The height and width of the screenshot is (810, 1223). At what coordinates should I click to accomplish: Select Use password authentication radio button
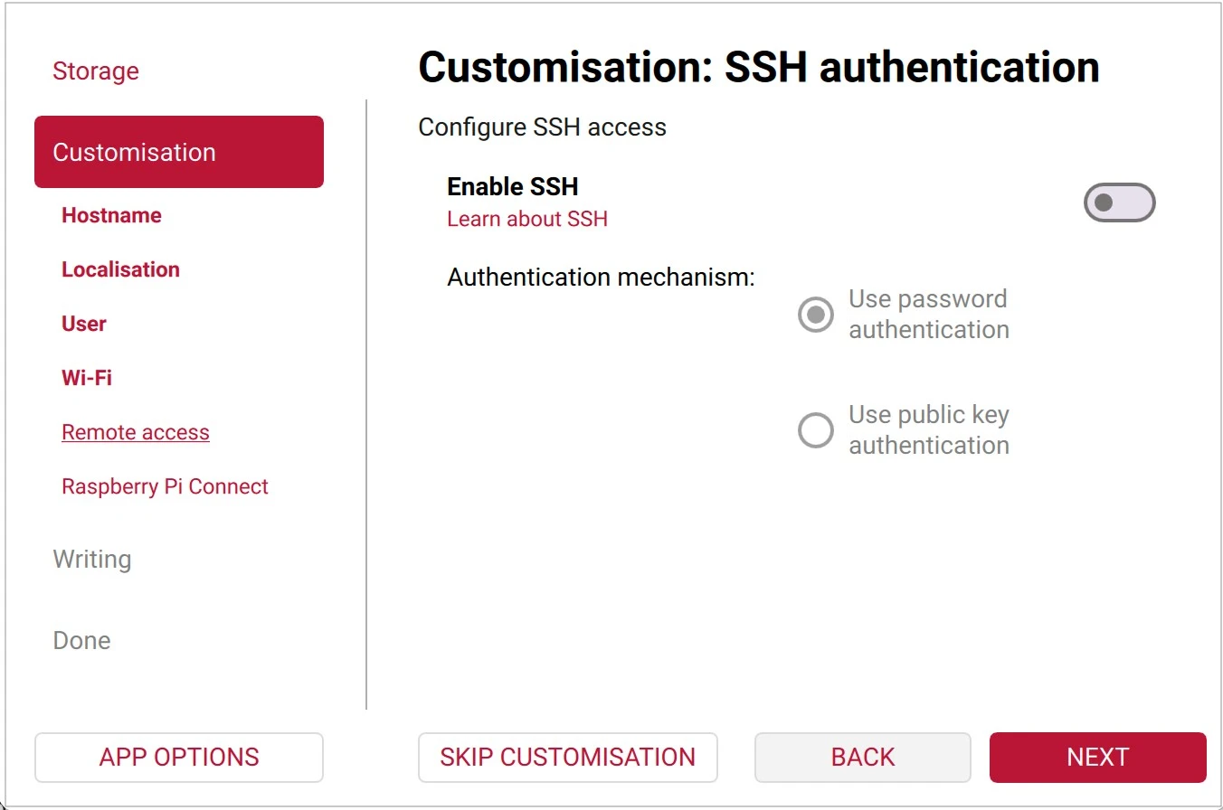pyautogui.click(x=815, y=314)
